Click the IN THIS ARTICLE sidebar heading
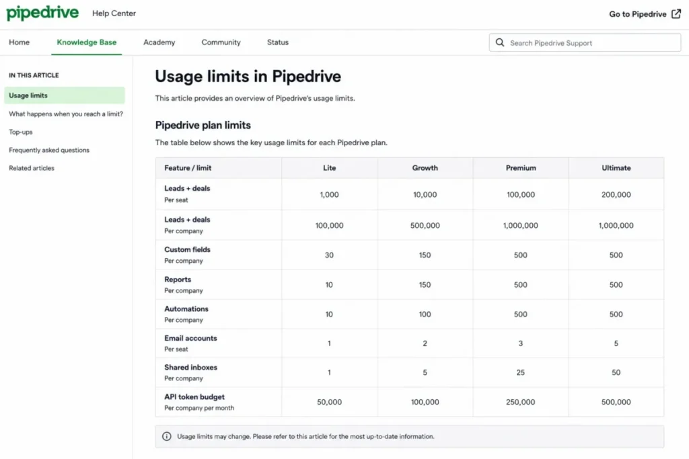 pos(34,75)
